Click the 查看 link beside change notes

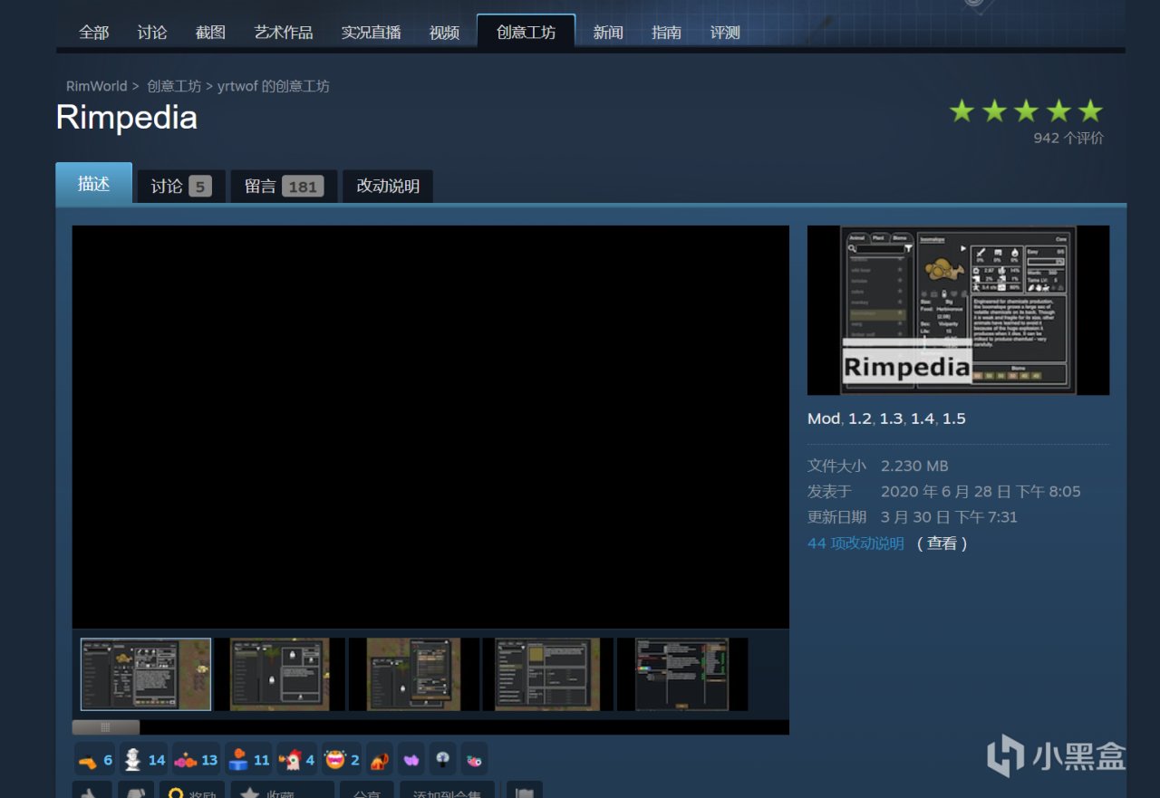(942, 543)
